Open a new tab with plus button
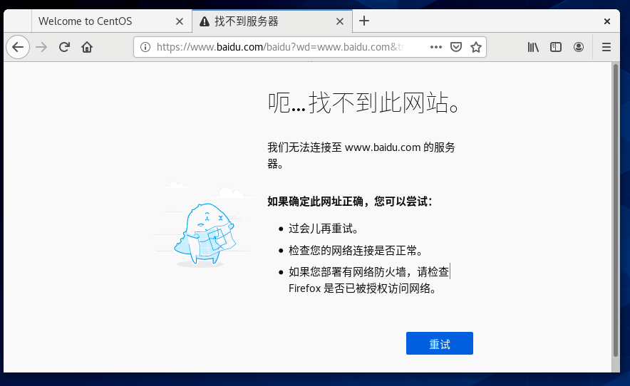The width and height of the screenshot is (630, 386). [364, 21]
